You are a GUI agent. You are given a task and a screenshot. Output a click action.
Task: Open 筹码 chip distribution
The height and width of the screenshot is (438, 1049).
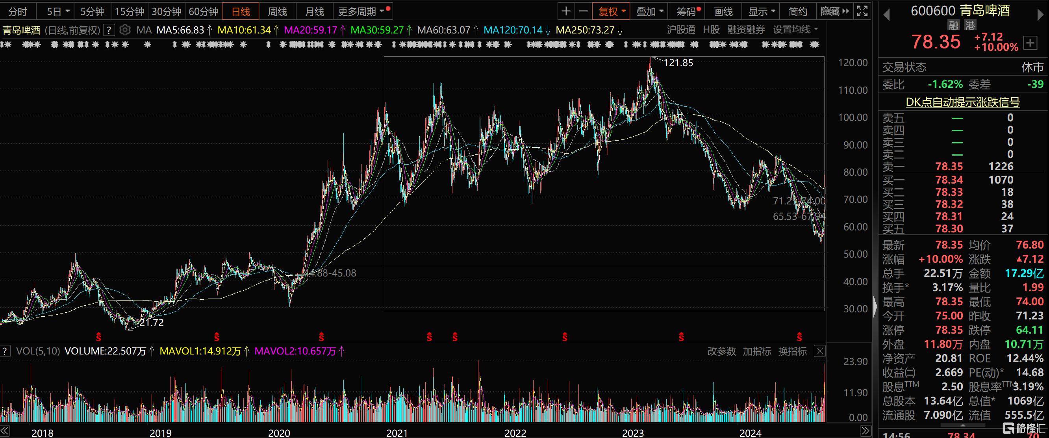pos(686,11)
